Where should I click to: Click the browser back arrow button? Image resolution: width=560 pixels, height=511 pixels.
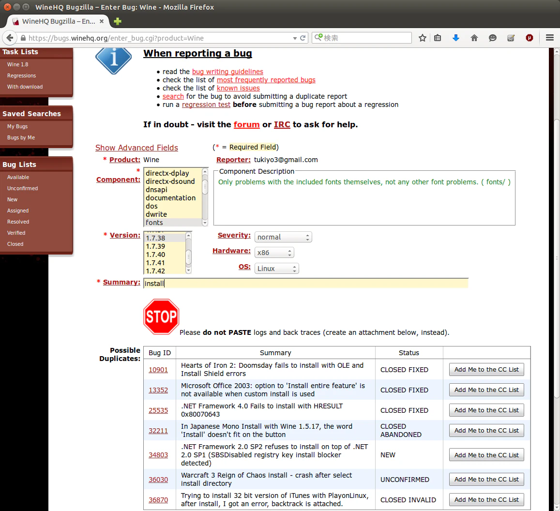10,38
